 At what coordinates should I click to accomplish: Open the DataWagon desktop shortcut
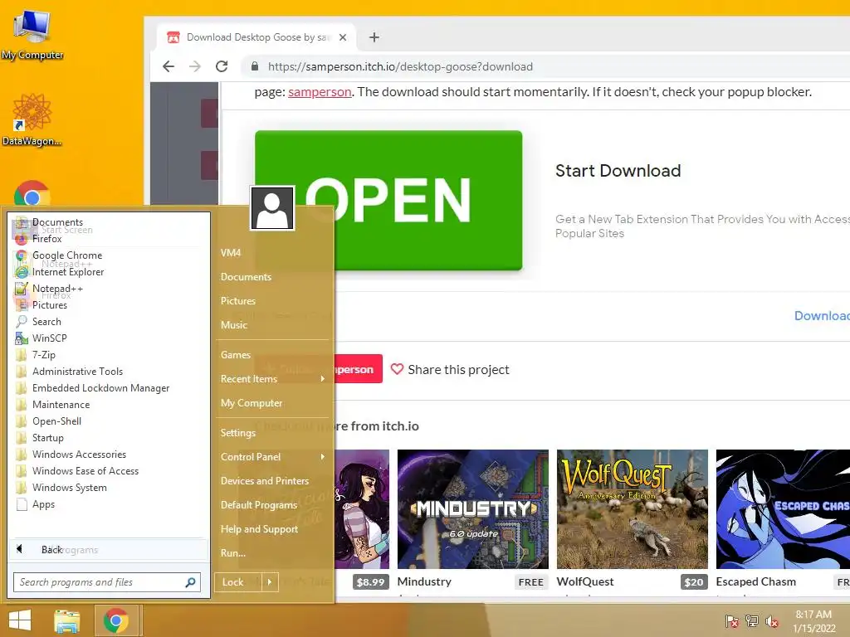pyautogui.click(x=32, y=120)
